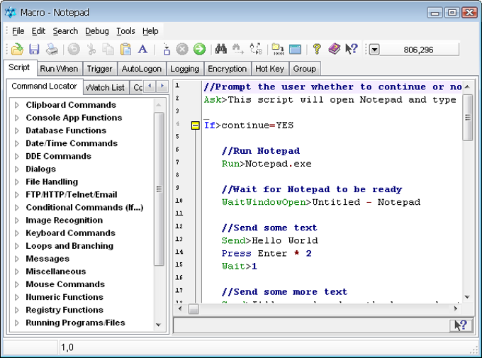Click the Print icon in toolbar

(x=52, y=49)
